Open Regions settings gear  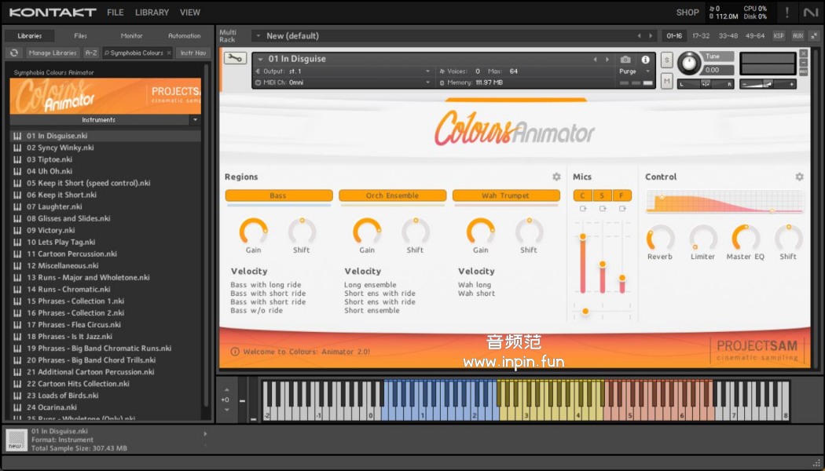point(556,177)
